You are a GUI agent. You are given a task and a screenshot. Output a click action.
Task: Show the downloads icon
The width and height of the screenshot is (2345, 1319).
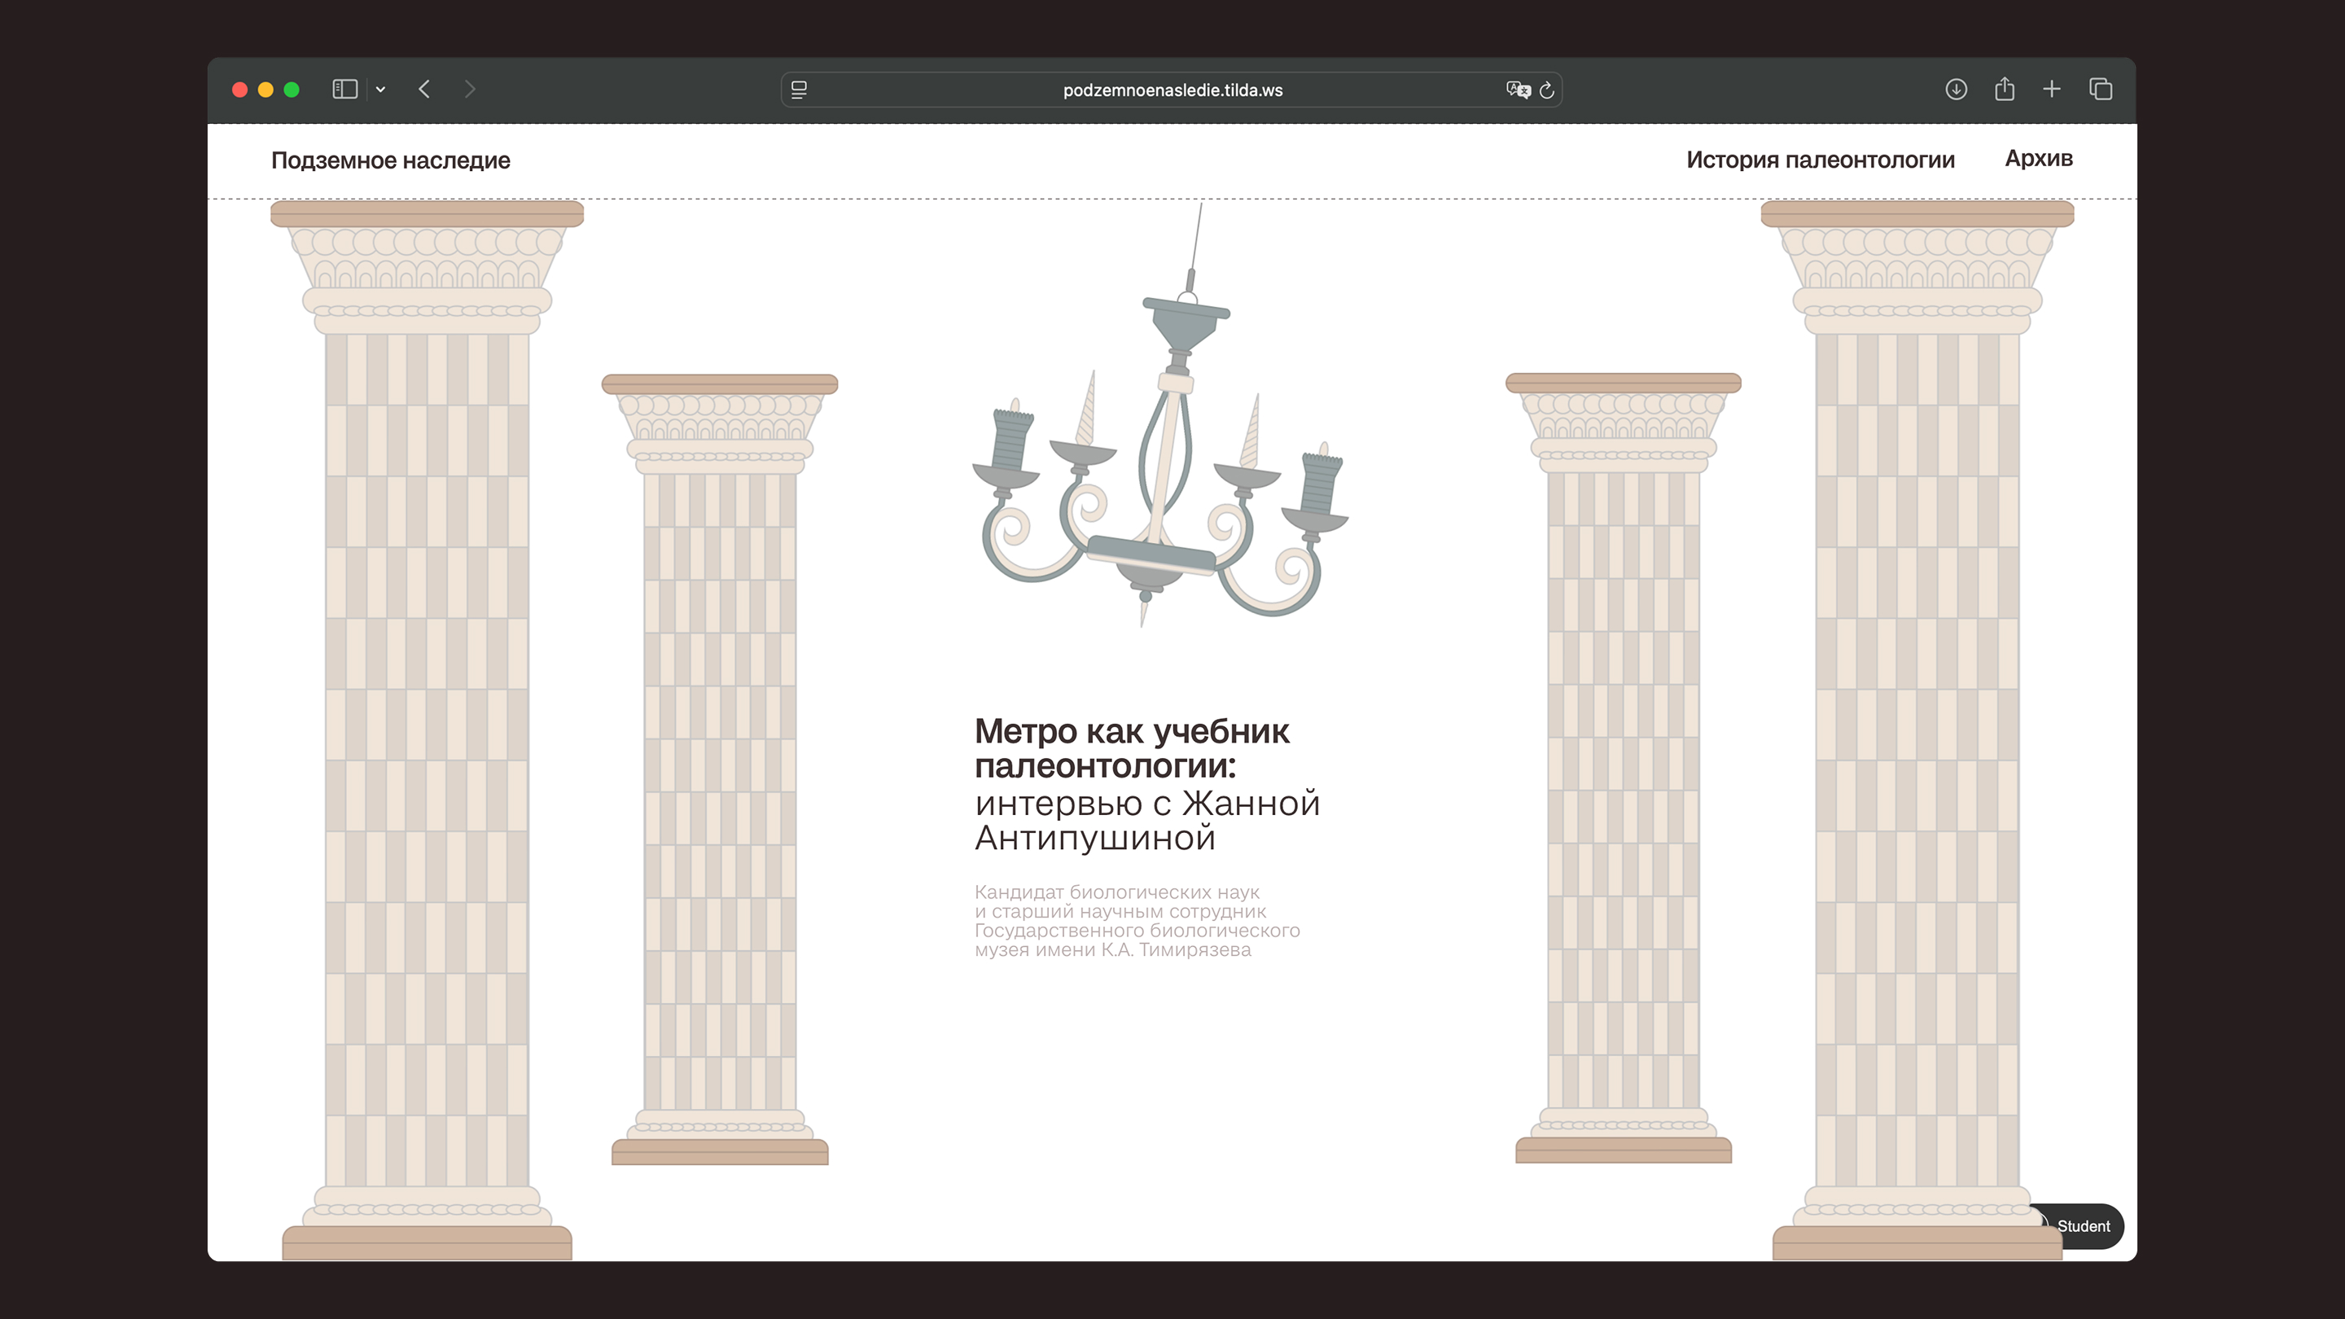(1957, 90)
